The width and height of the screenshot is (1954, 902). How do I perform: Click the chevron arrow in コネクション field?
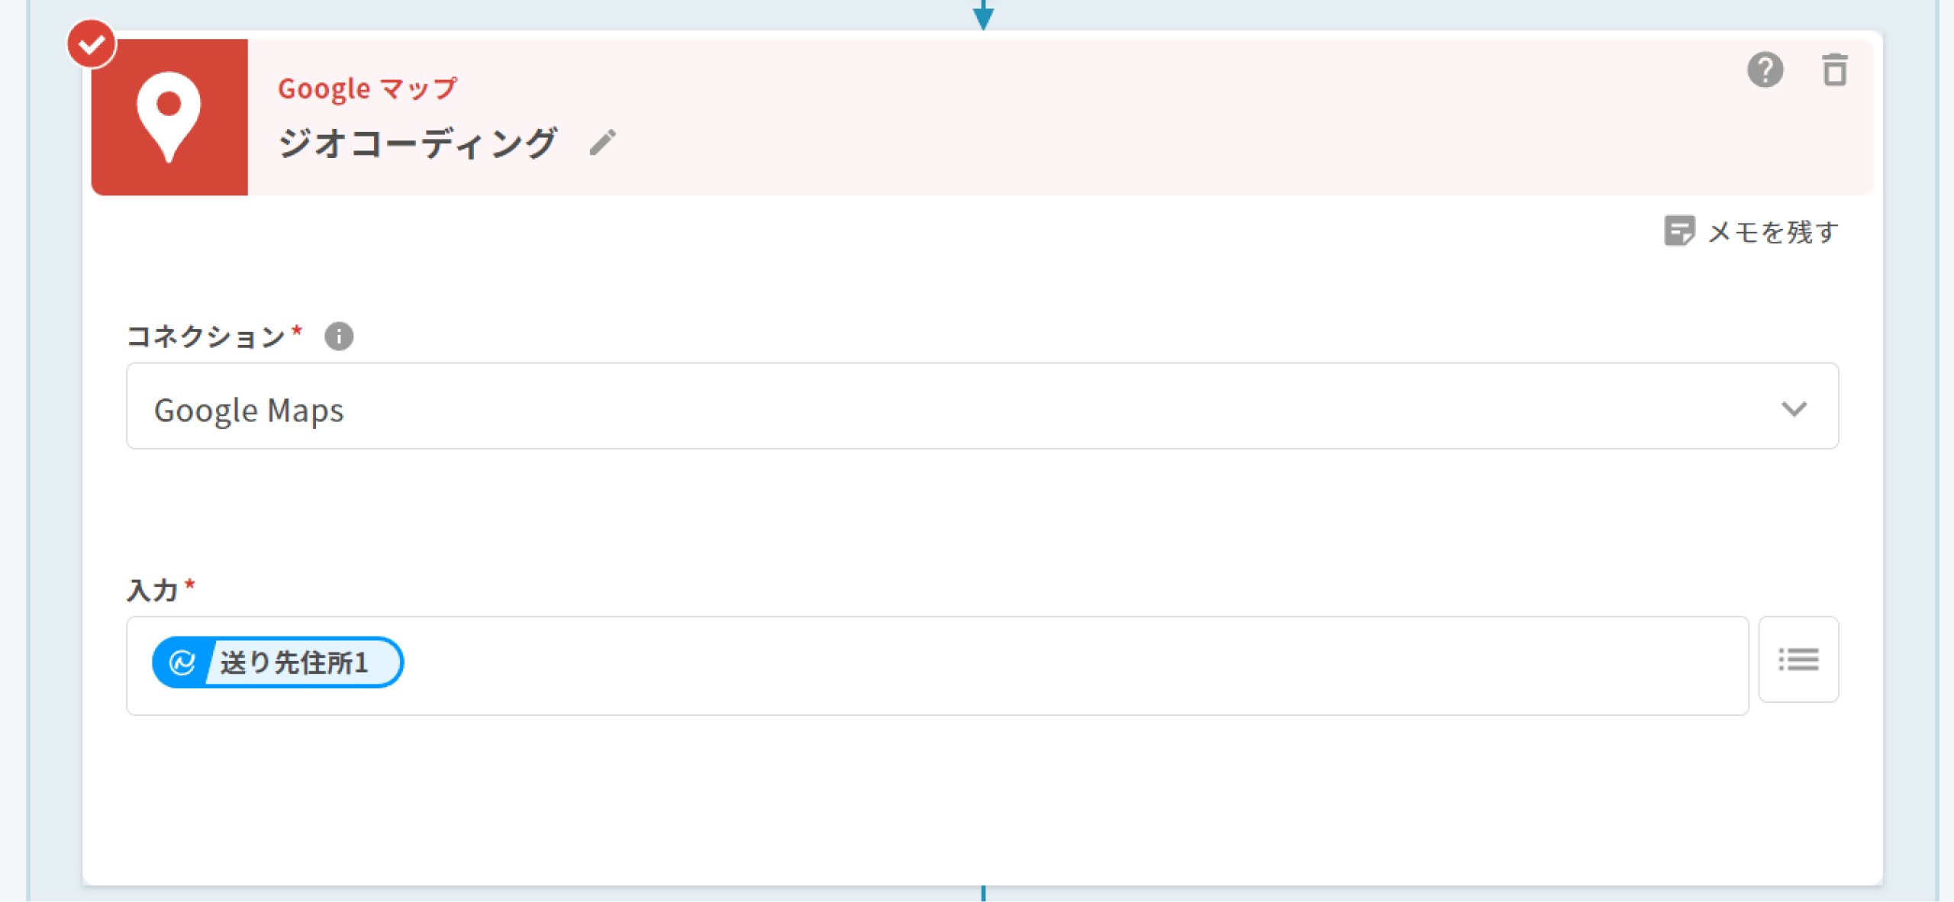pos(1794,409)
